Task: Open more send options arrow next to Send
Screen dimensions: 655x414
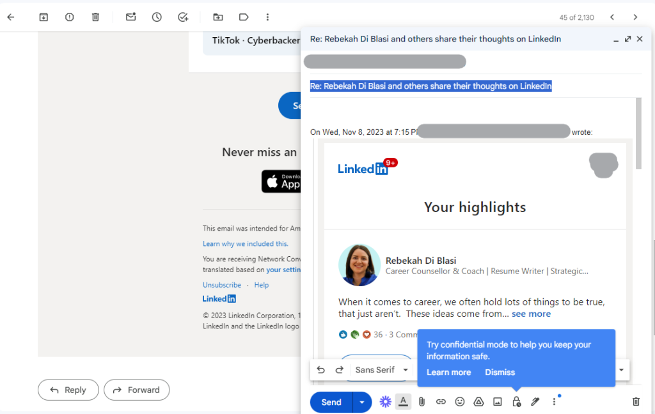Action: click(362, 402)
